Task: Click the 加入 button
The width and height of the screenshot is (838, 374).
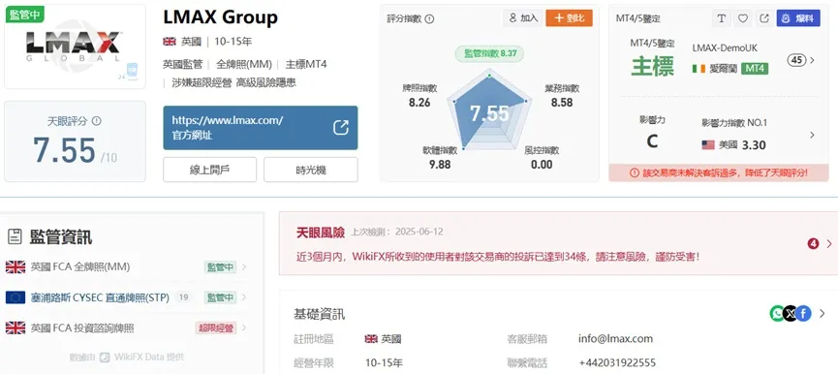Action: point(523,18)
